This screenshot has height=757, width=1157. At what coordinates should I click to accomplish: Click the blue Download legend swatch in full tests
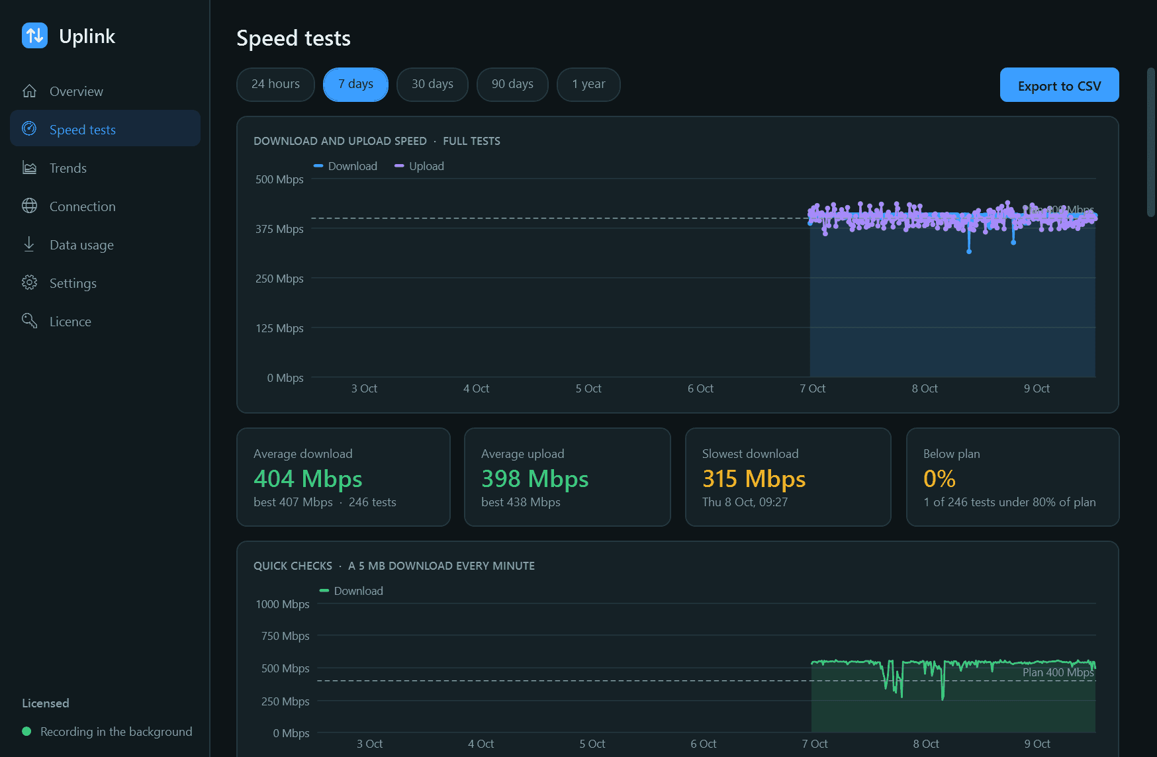point(318,166)
